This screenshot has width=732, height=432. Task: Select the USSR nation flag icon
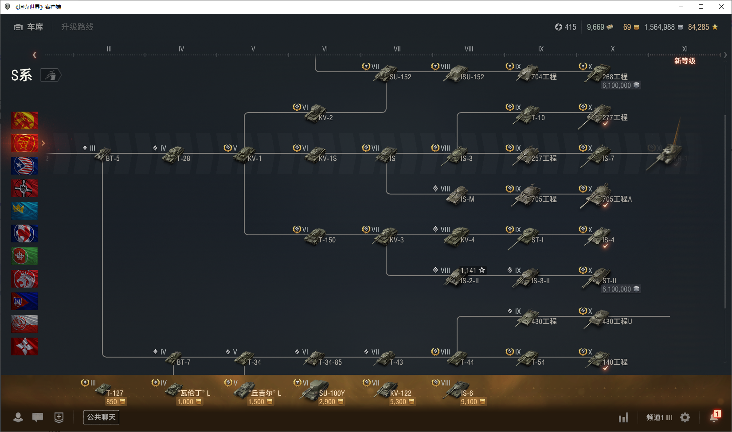24,143
